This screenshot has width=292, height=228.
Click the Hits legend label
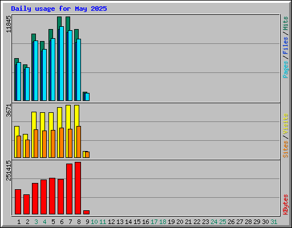click(286, 23)
